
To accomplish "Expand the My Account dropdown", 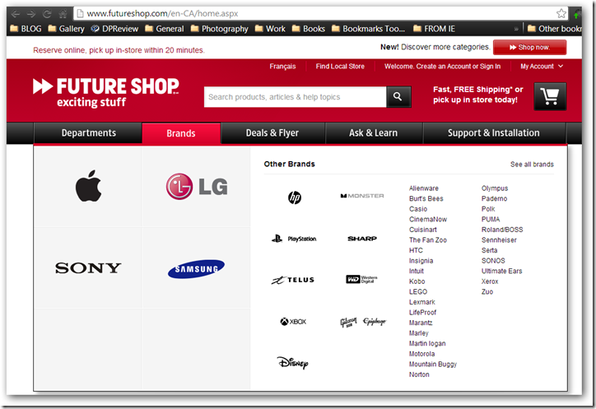I will 542,66.
